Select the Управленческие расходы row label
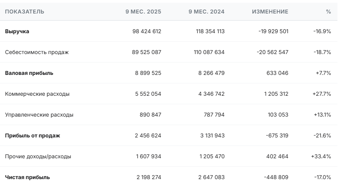This screenshot has width=339, height=188. (x=39, y=115)
